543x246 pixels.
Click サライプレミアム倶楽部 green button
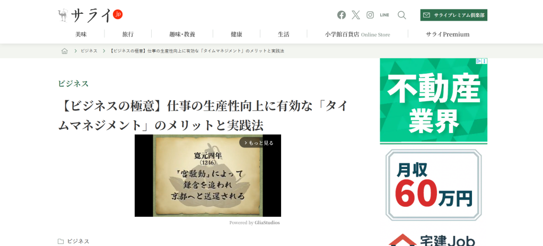454,15
